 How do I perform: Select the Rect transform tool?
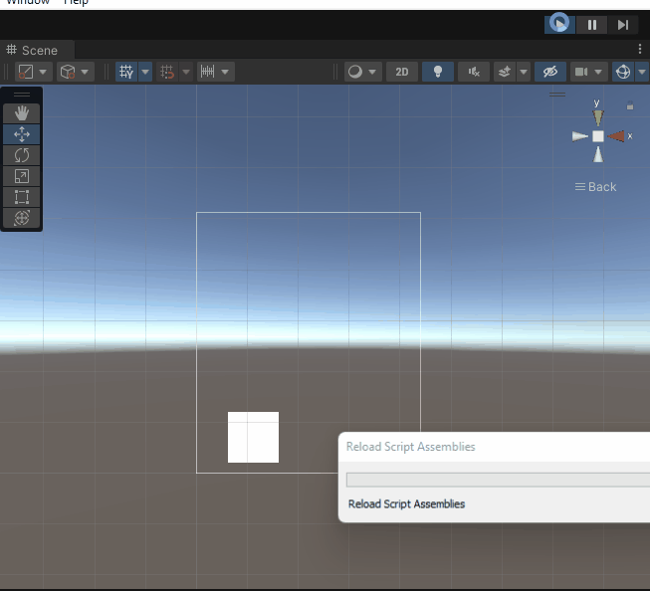[22, 197]
